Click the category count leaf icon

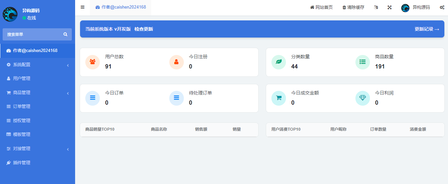pyautogui.click(x=279, y=62)
